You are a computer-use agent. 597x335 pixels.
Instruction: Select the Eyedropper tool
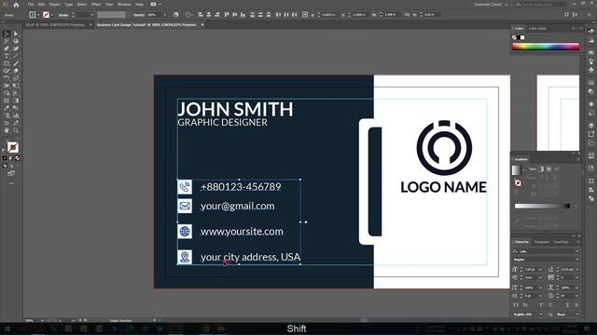pyautogui.click(x=7, y=108)
